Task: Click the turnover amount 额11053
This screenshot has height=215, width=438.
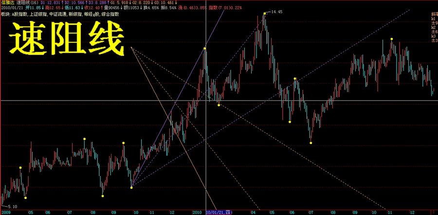Action: coord(131,7)
